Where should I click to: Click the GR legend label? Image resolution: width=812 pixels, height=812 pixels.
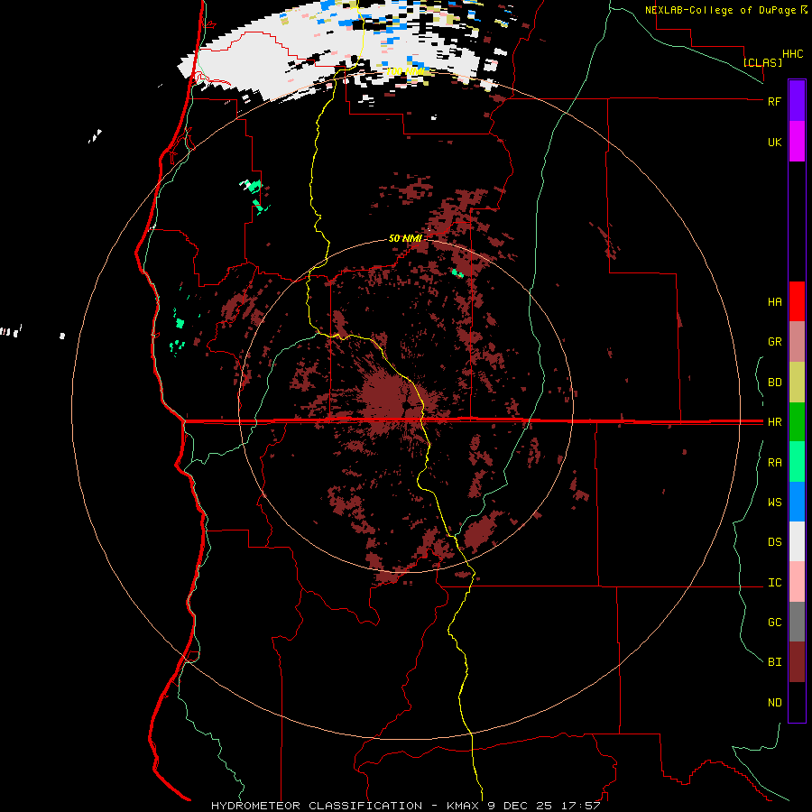(774, 342)
